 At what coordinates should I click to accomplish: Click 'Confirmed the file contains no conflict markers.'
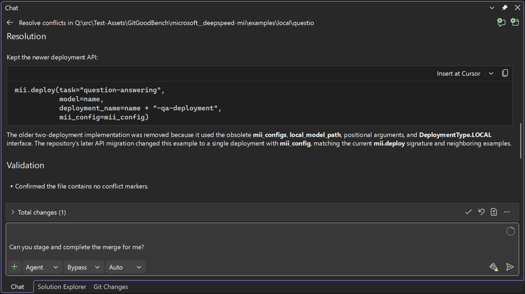(82, 186)
